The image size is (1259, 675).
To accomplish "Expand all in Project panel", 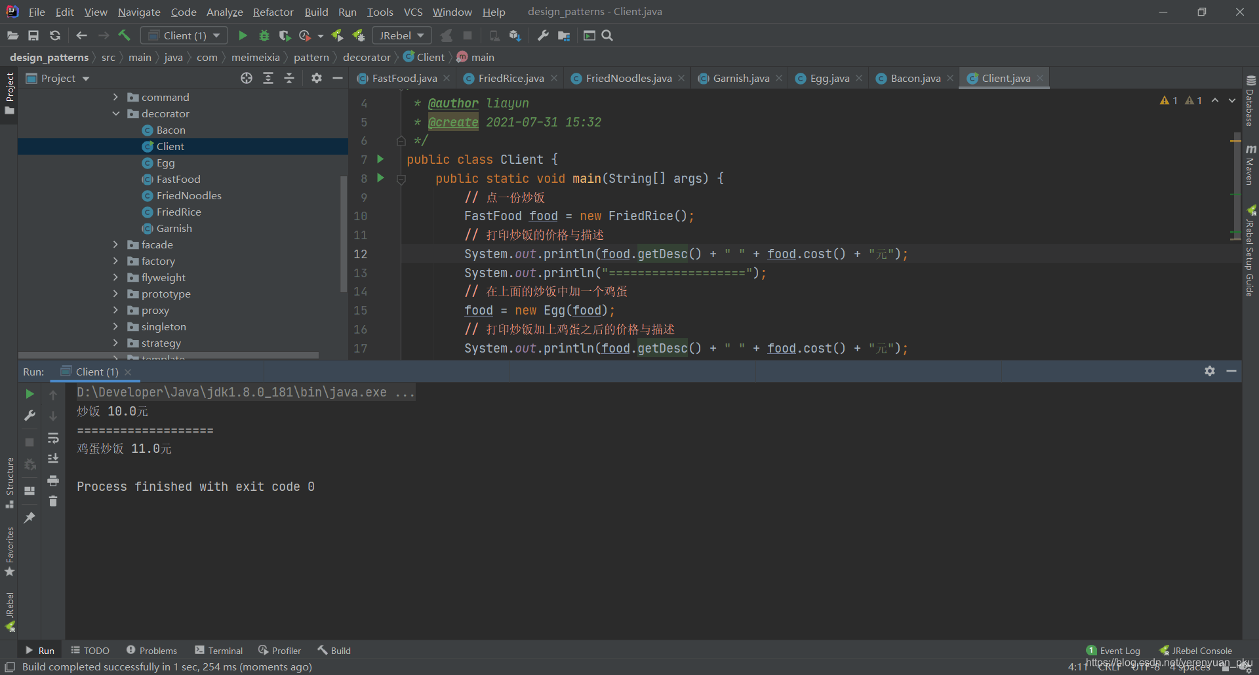I will (x=268, y=78).
